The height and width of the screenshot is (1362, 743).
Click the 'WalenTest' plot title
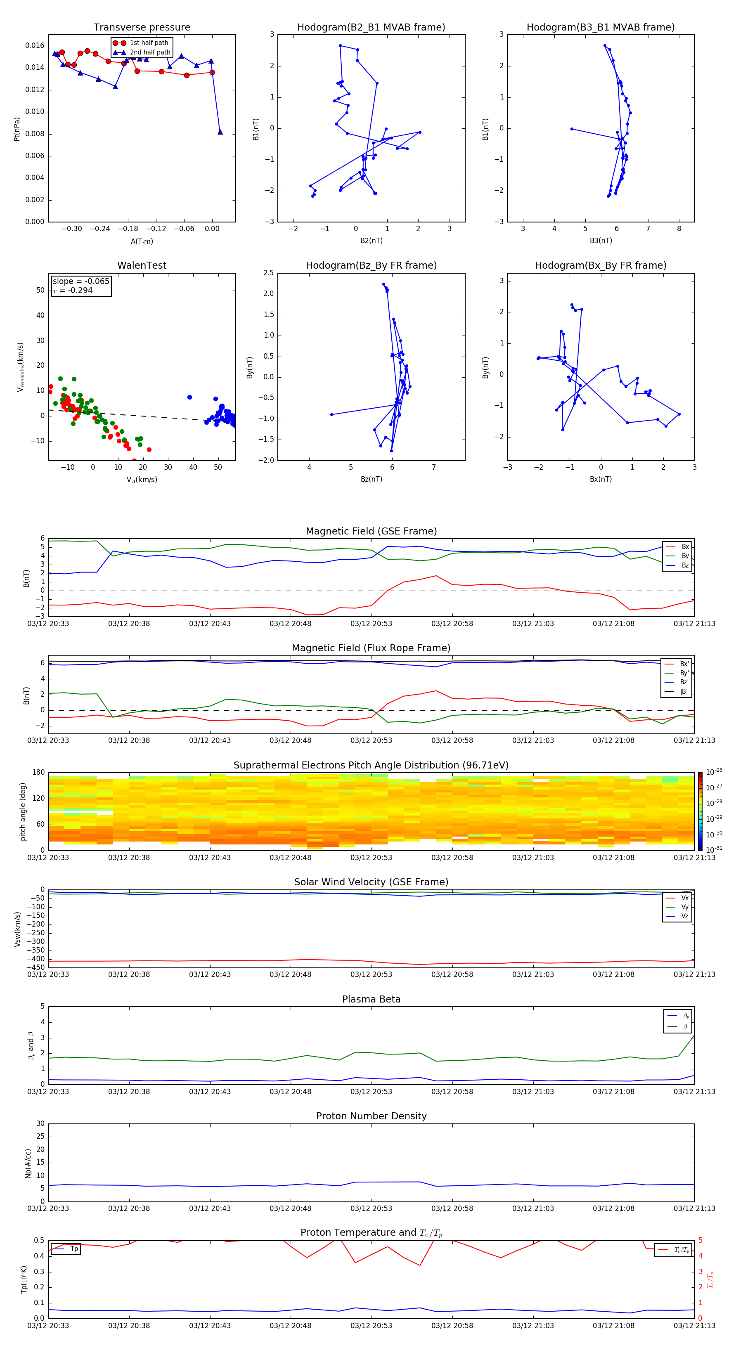click(x=142, y=265)
